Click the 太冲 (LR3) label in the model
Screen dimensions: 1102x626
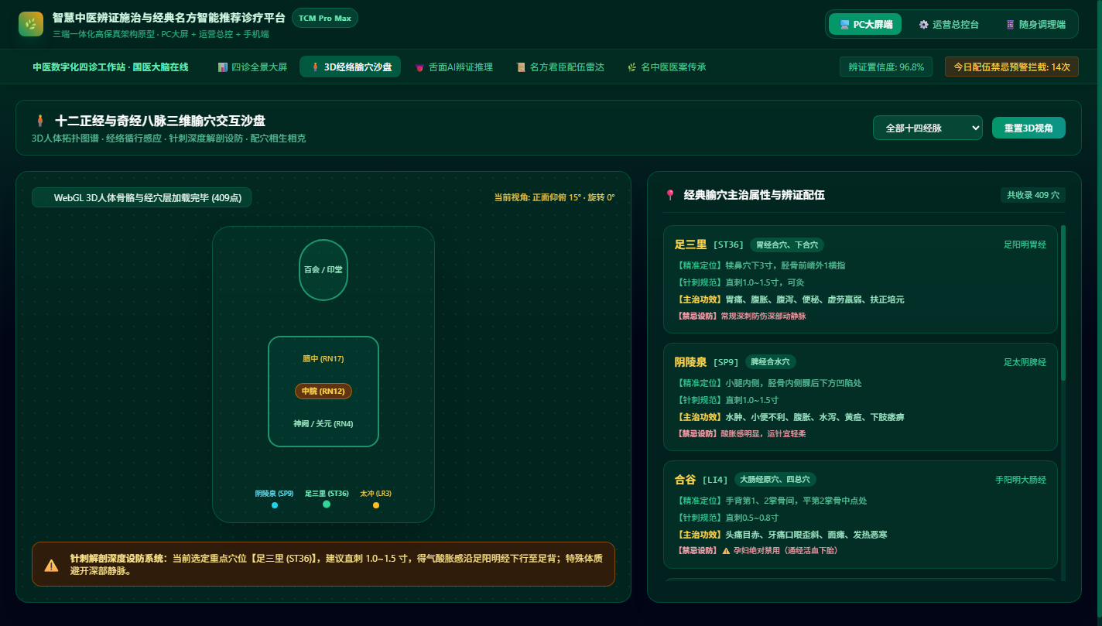tap(376, 494)
